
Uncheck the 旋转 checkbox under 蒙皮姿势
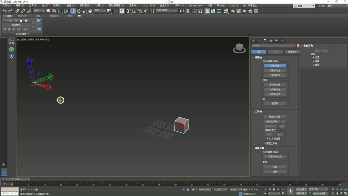point(314,61)
